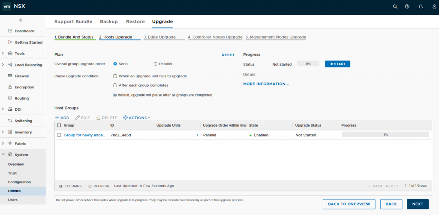
Task: Go to step 4 Controller Nodes Upgrade
Action: (x=215, y=37)
